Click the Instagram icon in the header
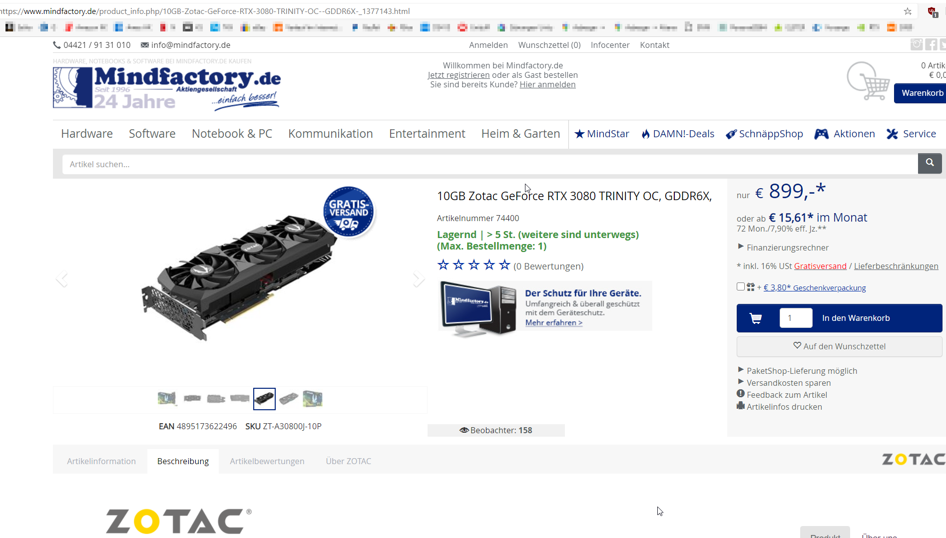This screenshot has width=946, height=538. tap(917, 44)
